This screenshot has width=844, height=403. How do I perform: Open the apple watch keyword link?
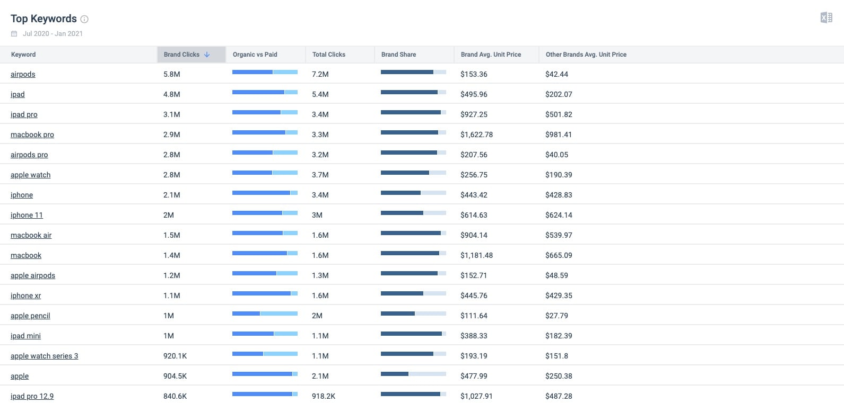click(31, 175)
